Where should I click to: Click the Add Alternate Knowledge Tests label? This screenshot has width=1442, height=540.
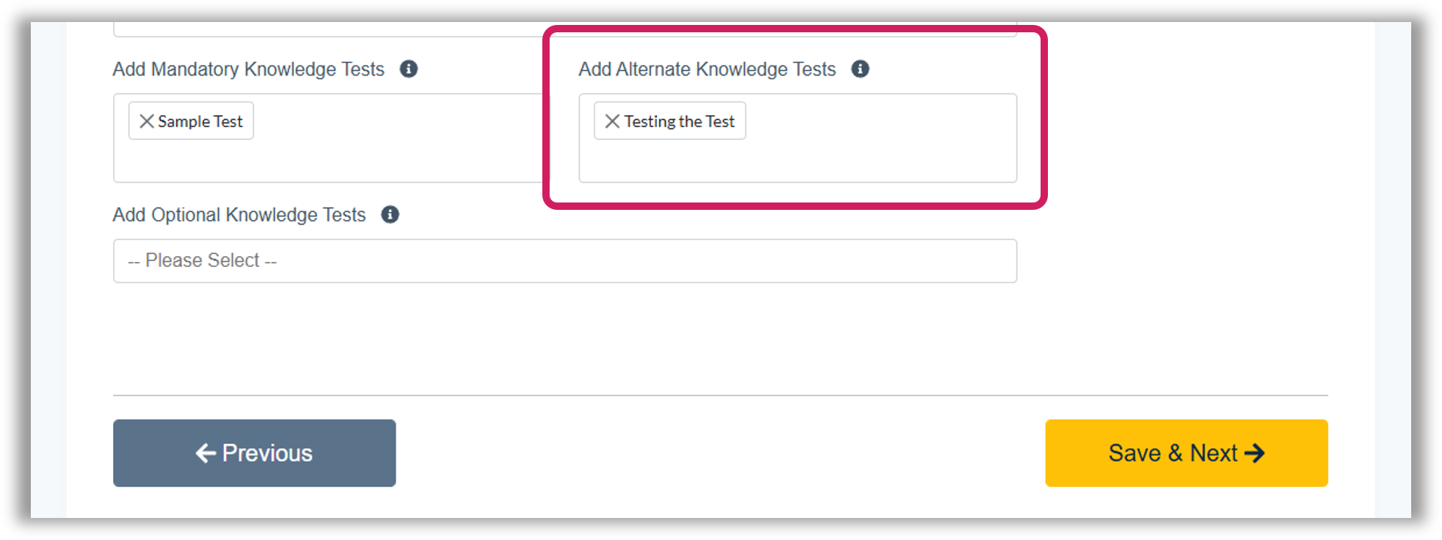[x=707, y=69]
